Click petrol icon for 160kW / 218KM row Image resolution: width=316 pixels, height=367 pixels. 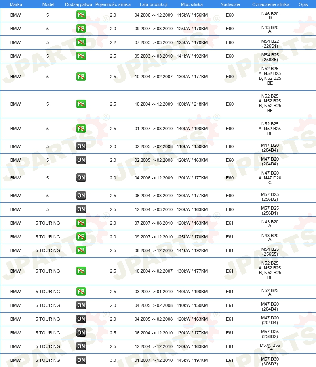(x=81, y=104)
